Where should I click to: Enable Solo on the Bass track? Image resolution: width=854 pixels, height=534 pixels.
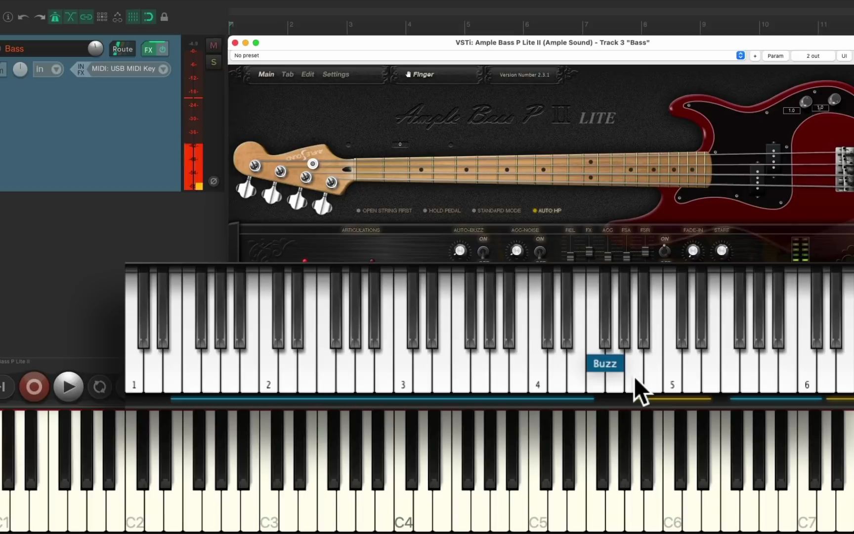(213, 62)
